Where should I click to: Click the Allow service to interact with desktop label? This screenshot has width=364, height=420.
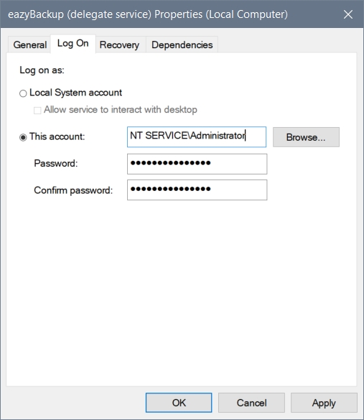[x=121, y=110]
